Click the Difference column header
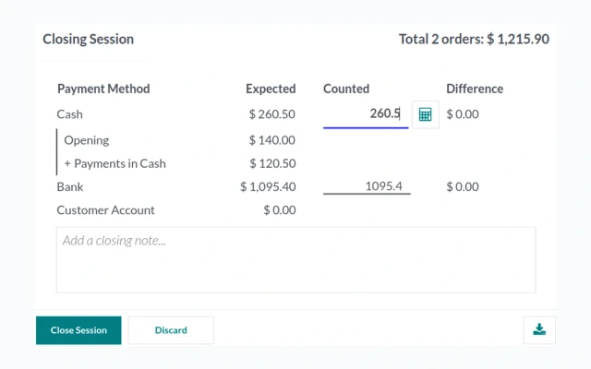This screenshot has height=369, width=591. (475, 89)
